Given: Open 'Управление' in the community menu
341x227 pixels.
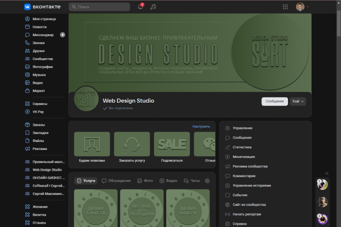Looking at the screenshot, I should click(242, 128).
